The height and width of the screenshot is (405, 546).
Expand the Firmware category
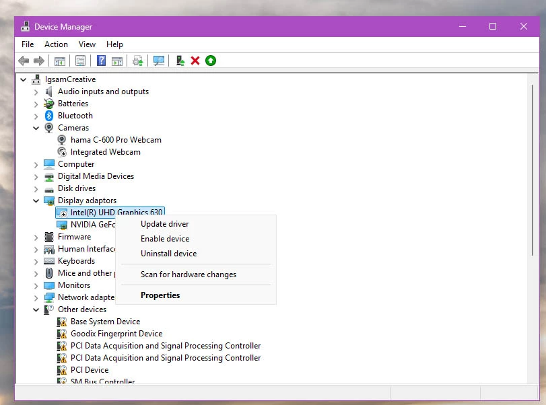coord(36,237)
